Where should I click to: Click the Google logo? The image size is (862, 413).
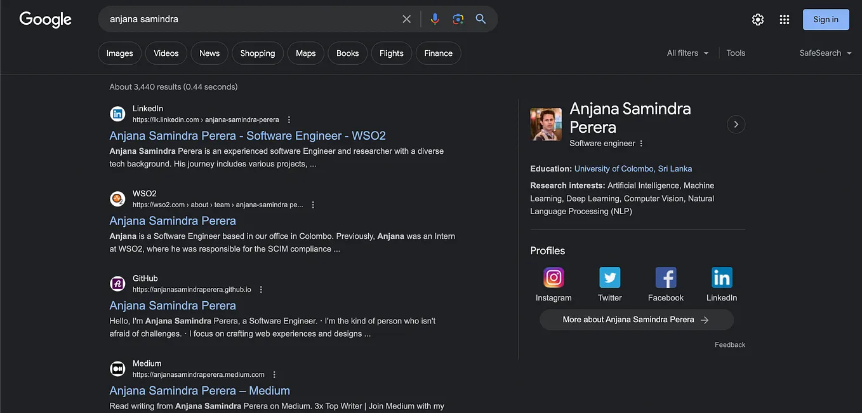[x=46, y=20]
